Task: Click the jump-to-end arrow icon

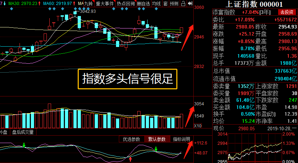Action: 190,4
